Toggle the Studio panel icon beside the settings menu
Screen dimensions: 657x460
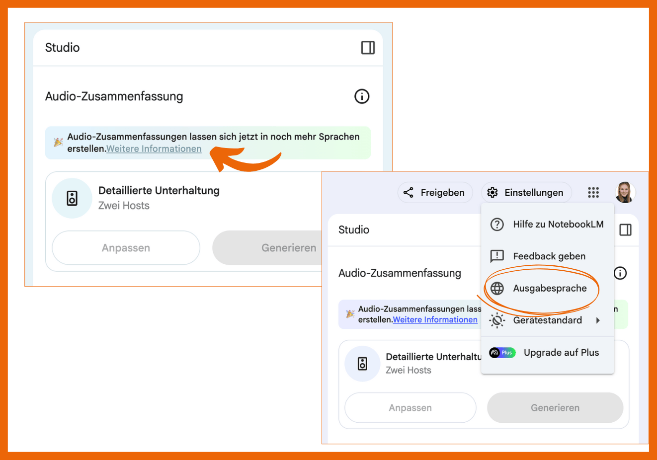click(x=625, y=230)
